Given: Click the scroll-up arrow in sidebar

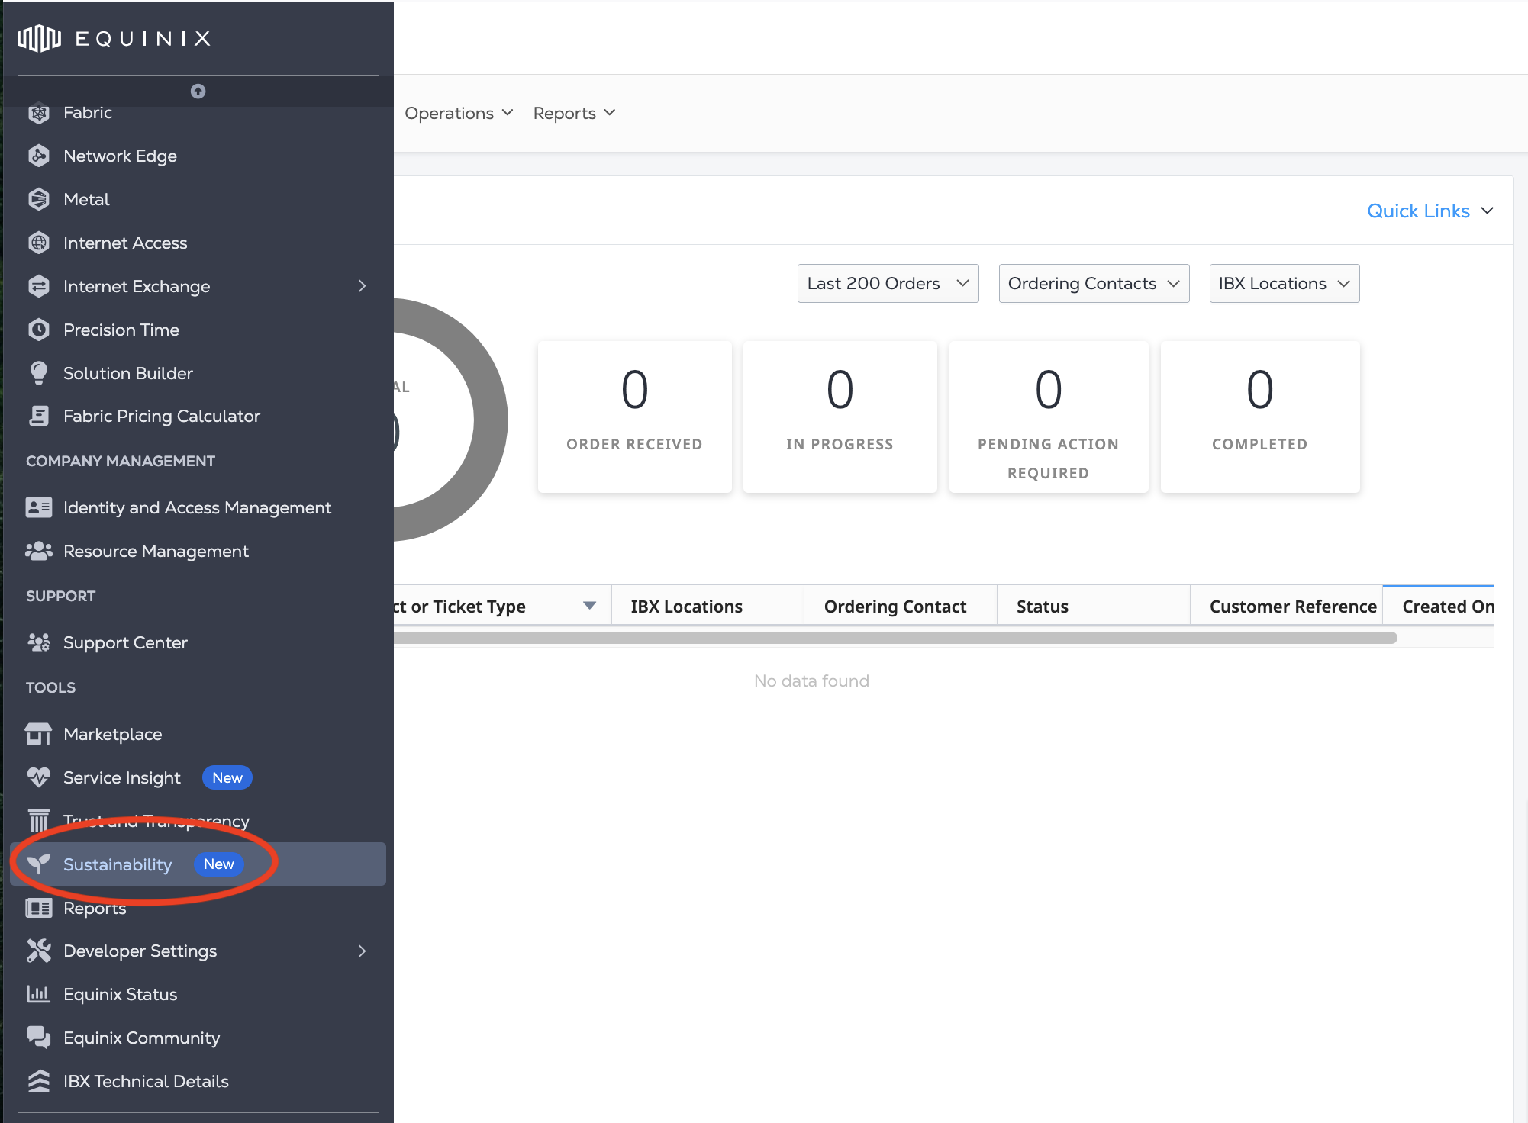Looking at the screenshot, I should click(198, 92).
